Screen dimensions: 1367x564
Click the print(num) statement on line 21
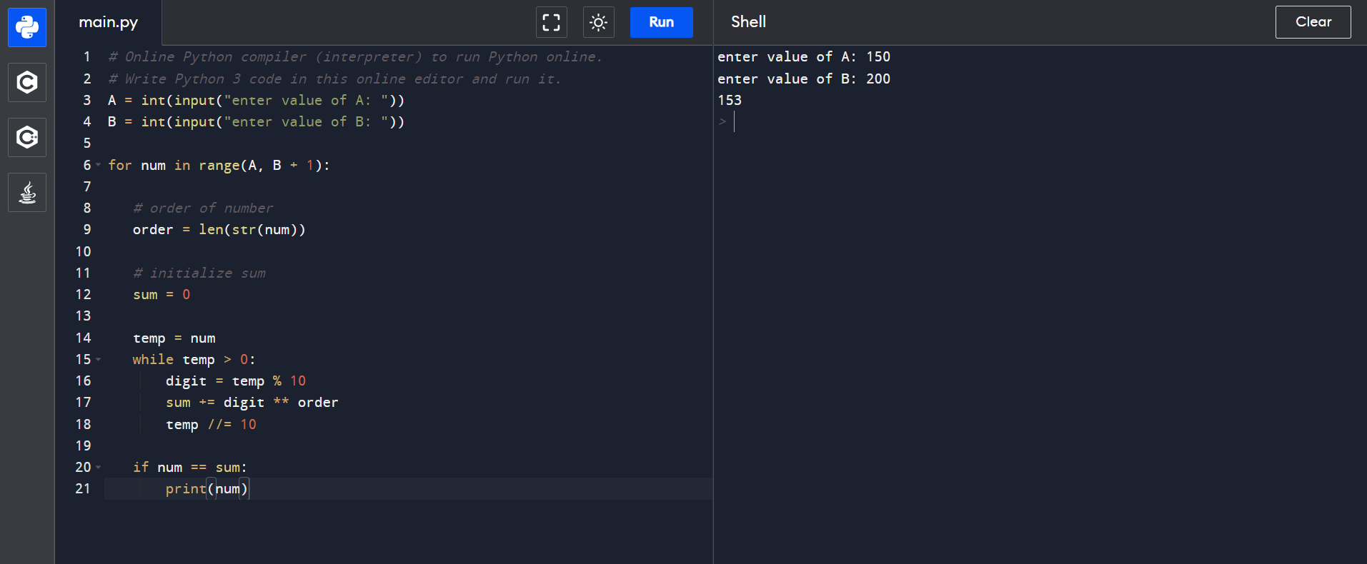point(207,489)
